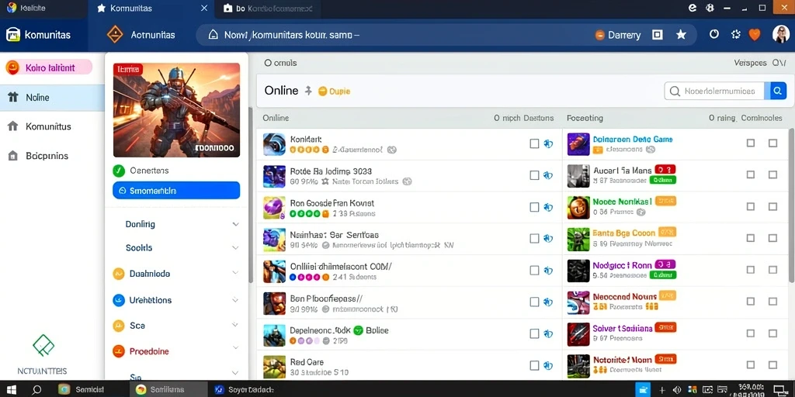This screenshot has width=795, height=397.
Task: Tick the checkbox in Konkfark row
Action: [534, 143]
